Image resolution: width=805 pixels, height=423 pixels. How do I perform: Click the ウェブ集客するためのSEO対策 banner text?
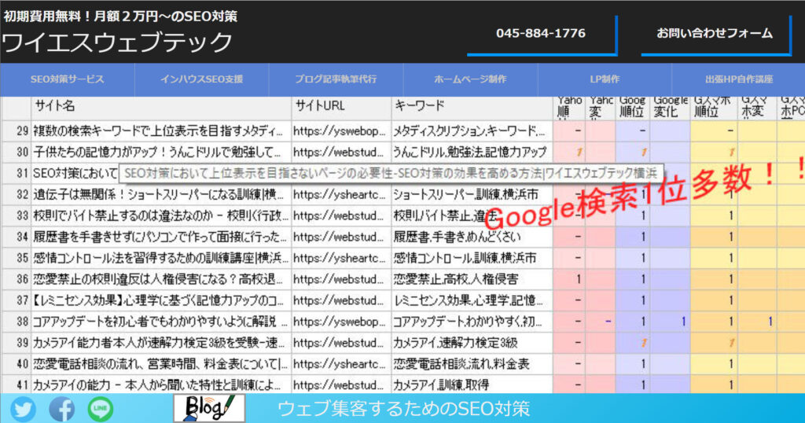coord(403,409)
